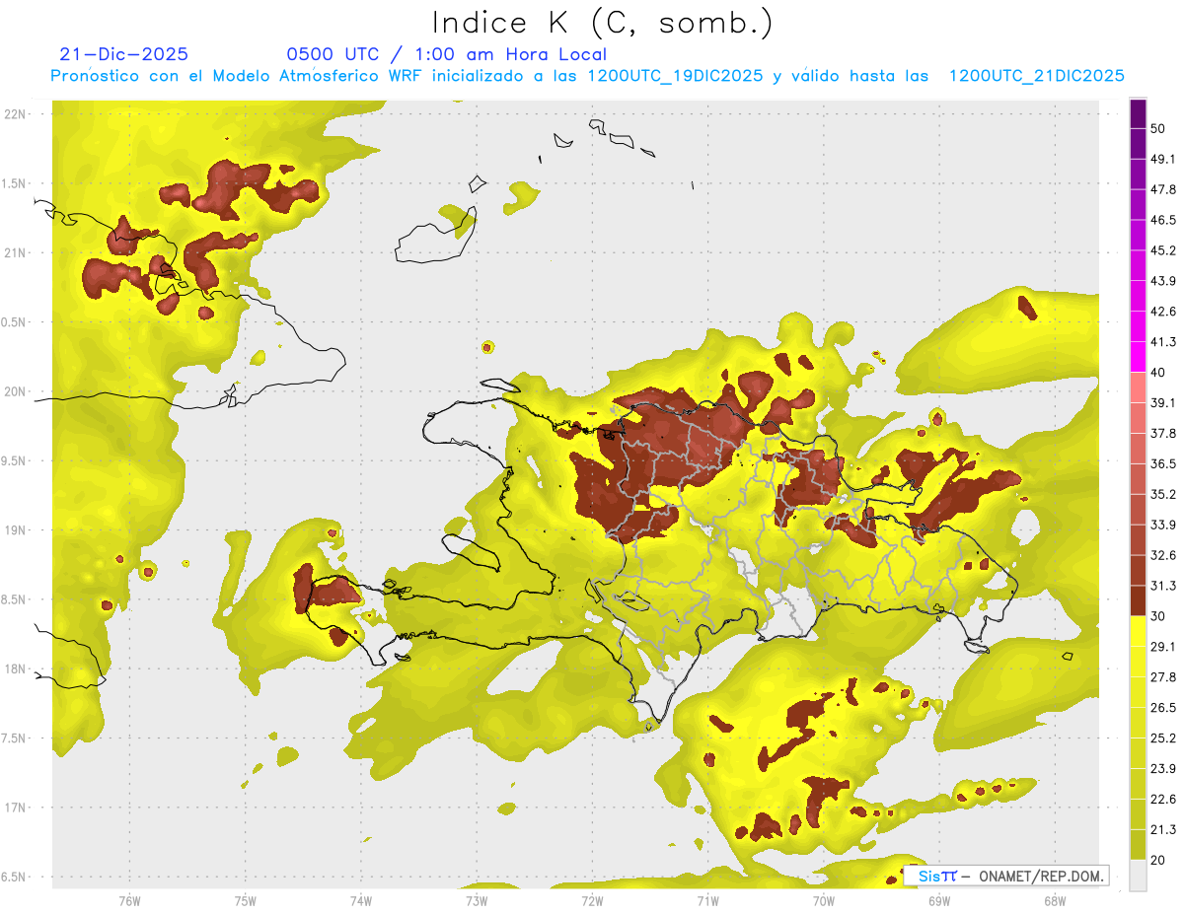The height and width of the screenshot is (914, 1184).
Task: Click the "71W" longitude label
Action: point(707,900)
